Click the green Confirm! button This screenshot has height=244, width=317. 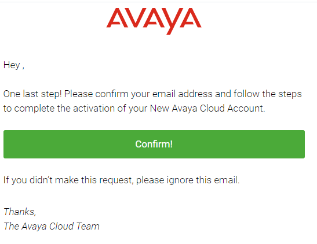(x=154, y=144)
